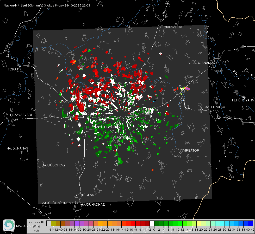Click the TÉGLÁS town label
Image resolution: width=255 pixels, height=234 pixels.
pos(88,195)
